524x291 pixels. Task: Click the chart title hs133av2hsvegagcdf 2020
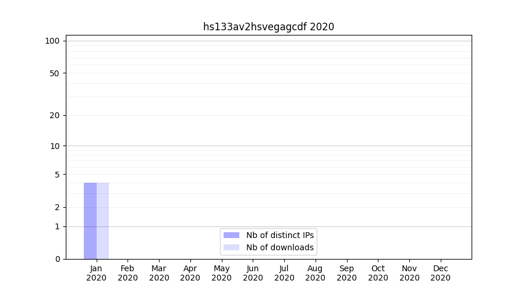(x=268, y=27)
